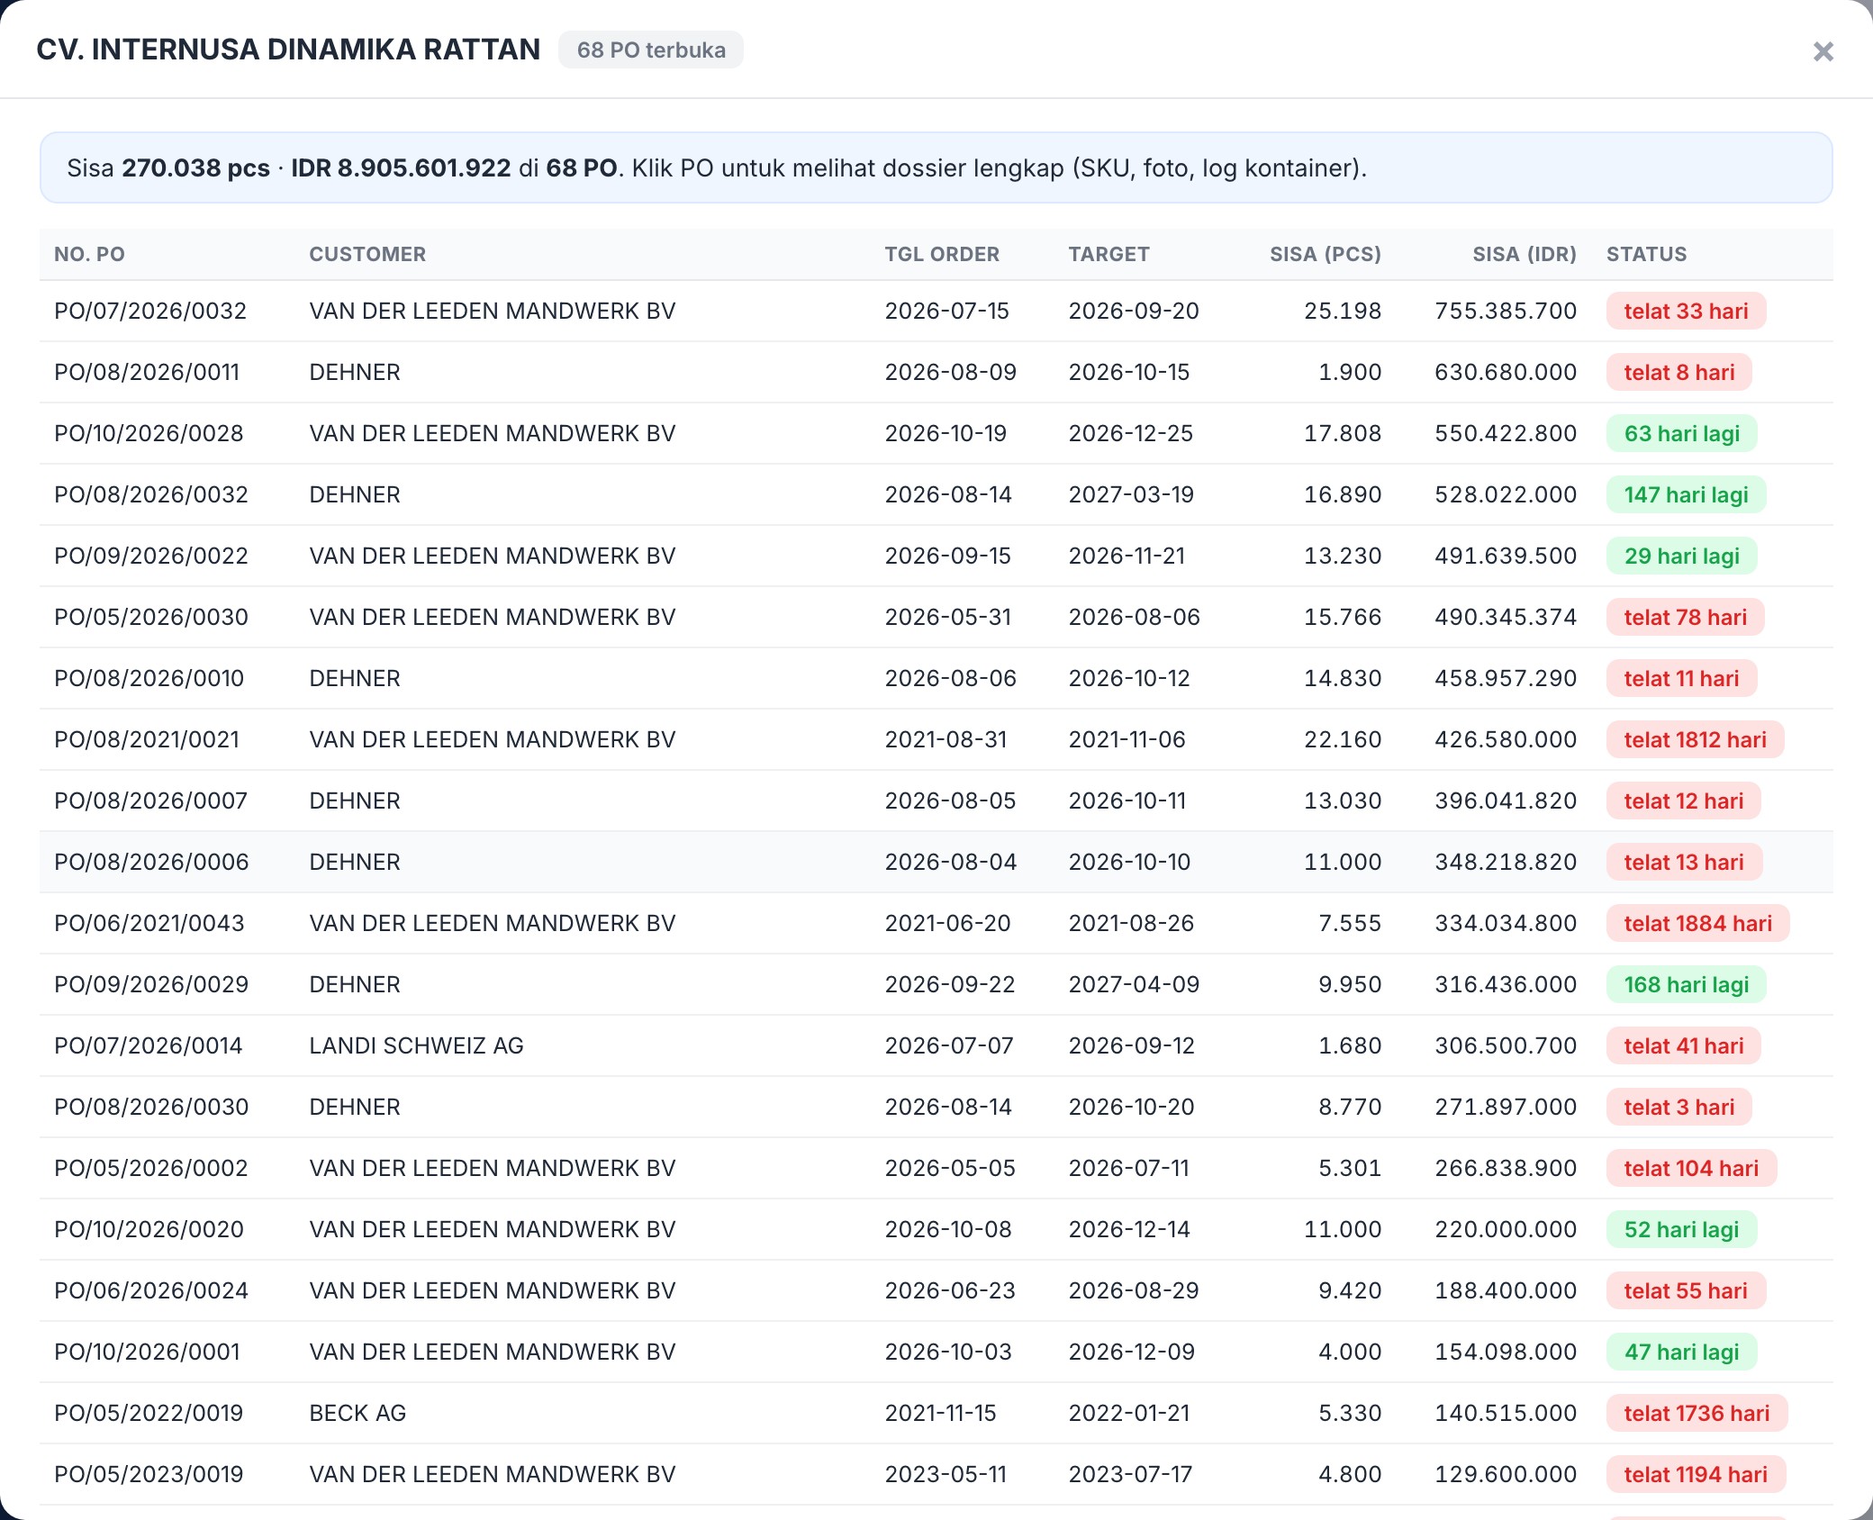Click 'telat 33 hari' status badge
Screen dimensions: 1873x1520
pos(1686,311)
